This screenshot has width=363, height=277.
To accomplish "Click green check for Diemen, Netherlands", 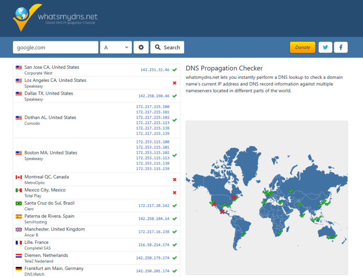I will pos(174,258).
